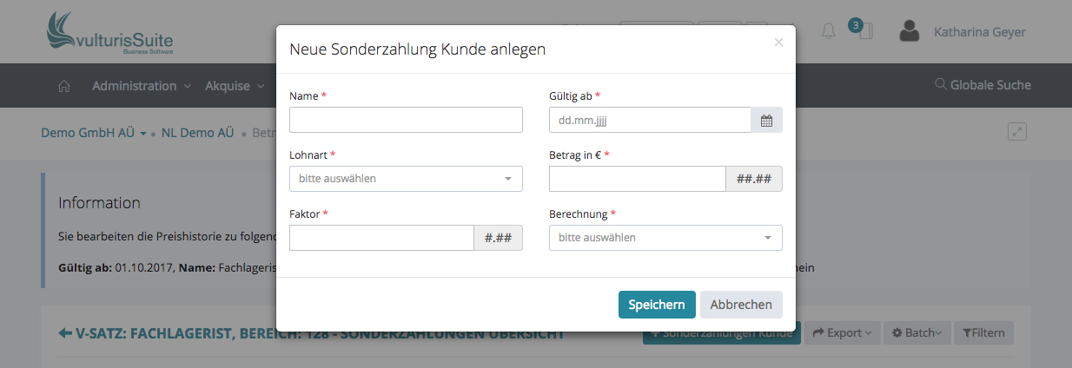Viewport: 1072px width, 368px height.
Task: Open the Berechnung dropdown
Action: 665,238
